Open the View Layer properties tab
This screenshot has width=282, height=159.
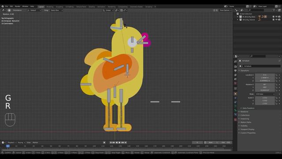[235, 75]
